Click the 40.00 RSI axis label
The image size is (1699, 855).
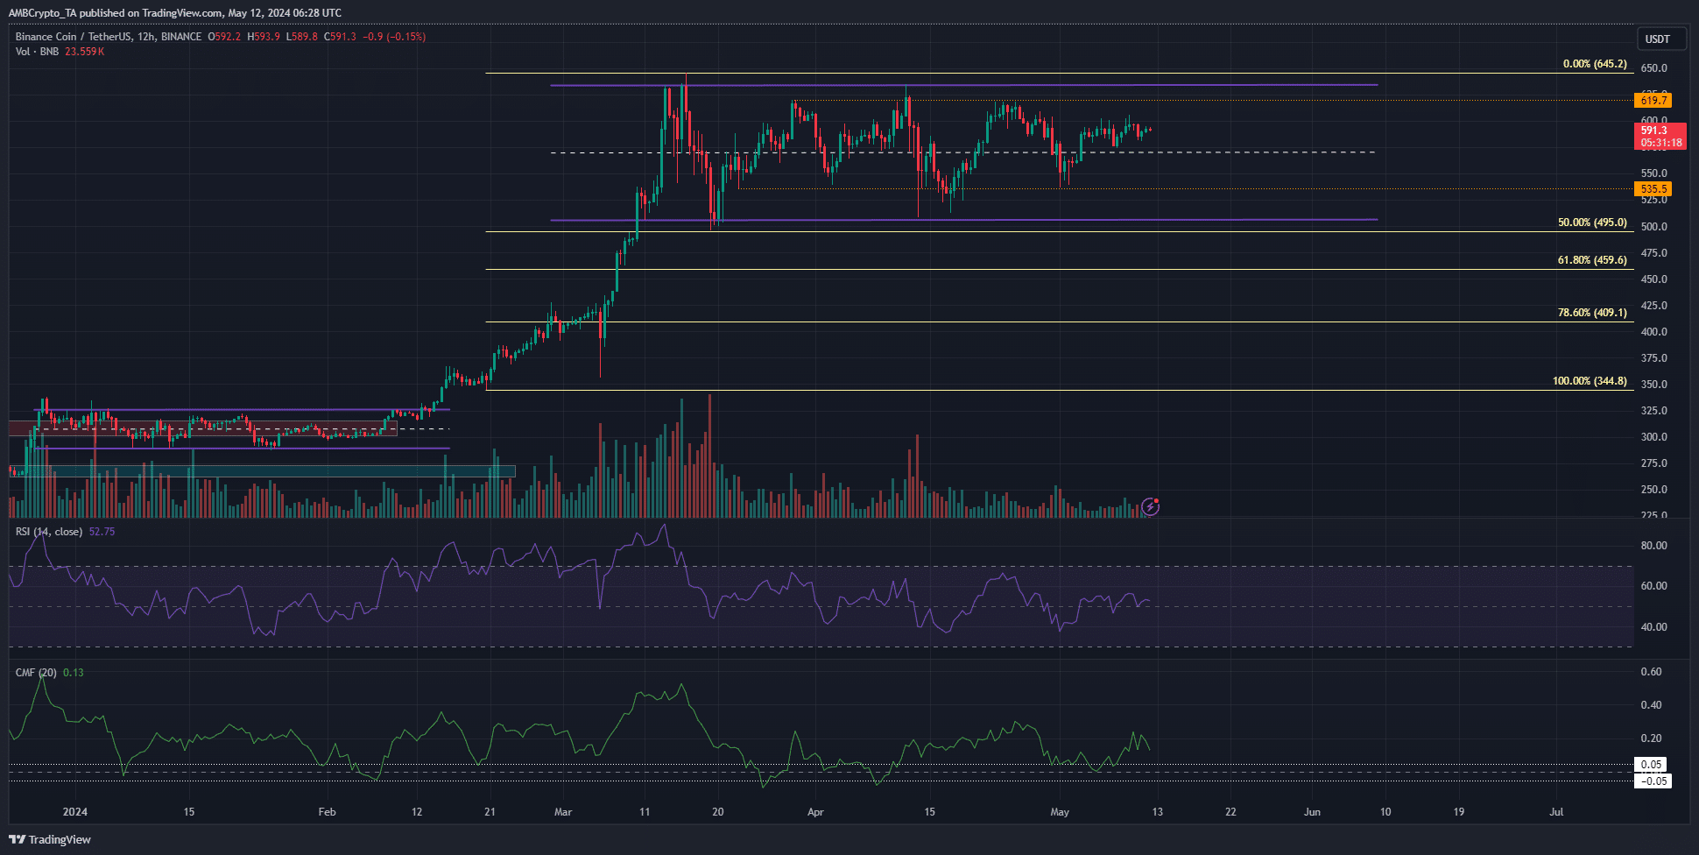tap(1653, 627)
